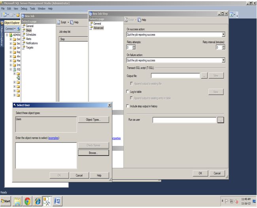Click Help button in Select User dialog

(99, 175)
